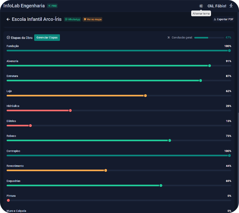Click Alvenaria 91% value

coord(228,61)
